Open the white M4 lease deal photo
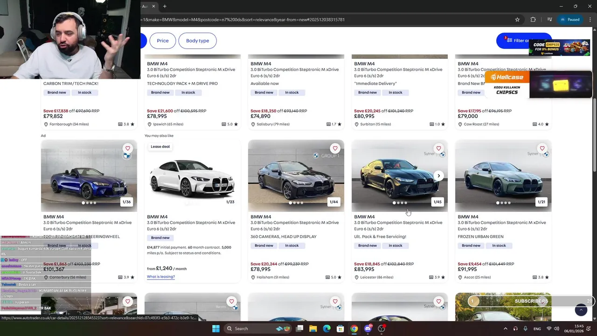 click(x=193, y=176)
